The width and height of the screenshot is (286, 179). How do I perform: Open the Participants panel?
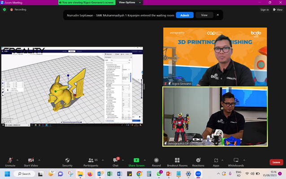tap(91, 162)
